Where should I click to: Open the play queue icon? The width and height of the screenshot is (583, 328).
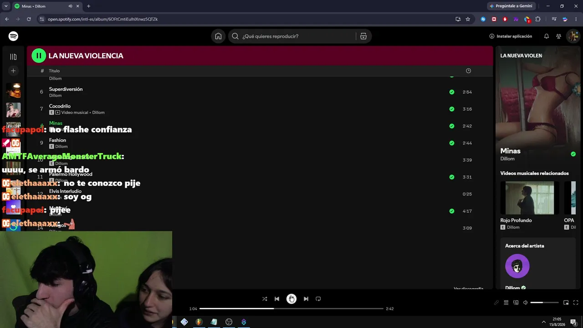(x=506, y=302)
